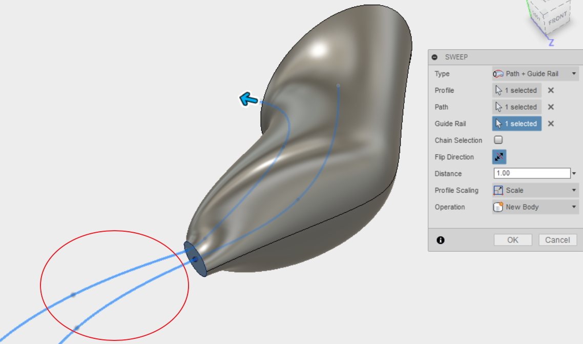The image size is (583, 344).
Task: Select the blue sweep profile circle
Action: (x=195, y=259)
